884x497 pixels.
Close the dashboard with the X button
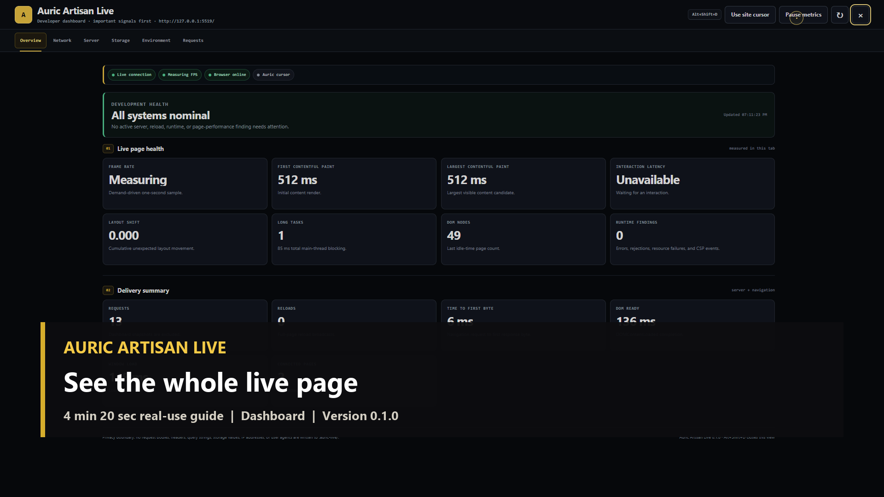tap(860, 15)
